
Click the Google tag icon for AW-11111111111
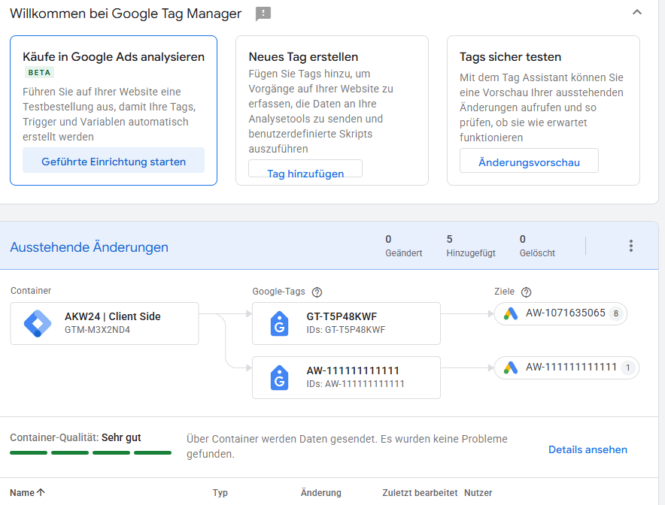click(279, 377)
